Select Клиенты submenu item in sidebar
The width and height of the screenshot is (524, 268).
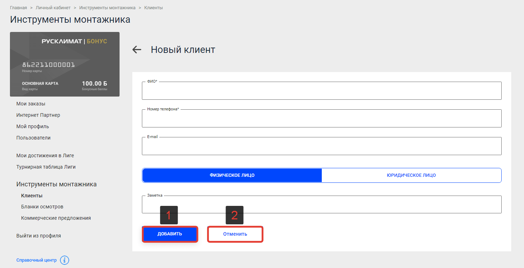pos(32,196)
